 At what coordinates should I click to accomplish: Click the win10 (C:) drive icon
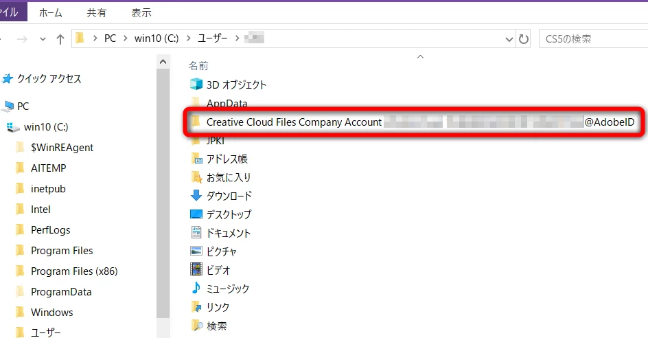click(x=13, y=127)
